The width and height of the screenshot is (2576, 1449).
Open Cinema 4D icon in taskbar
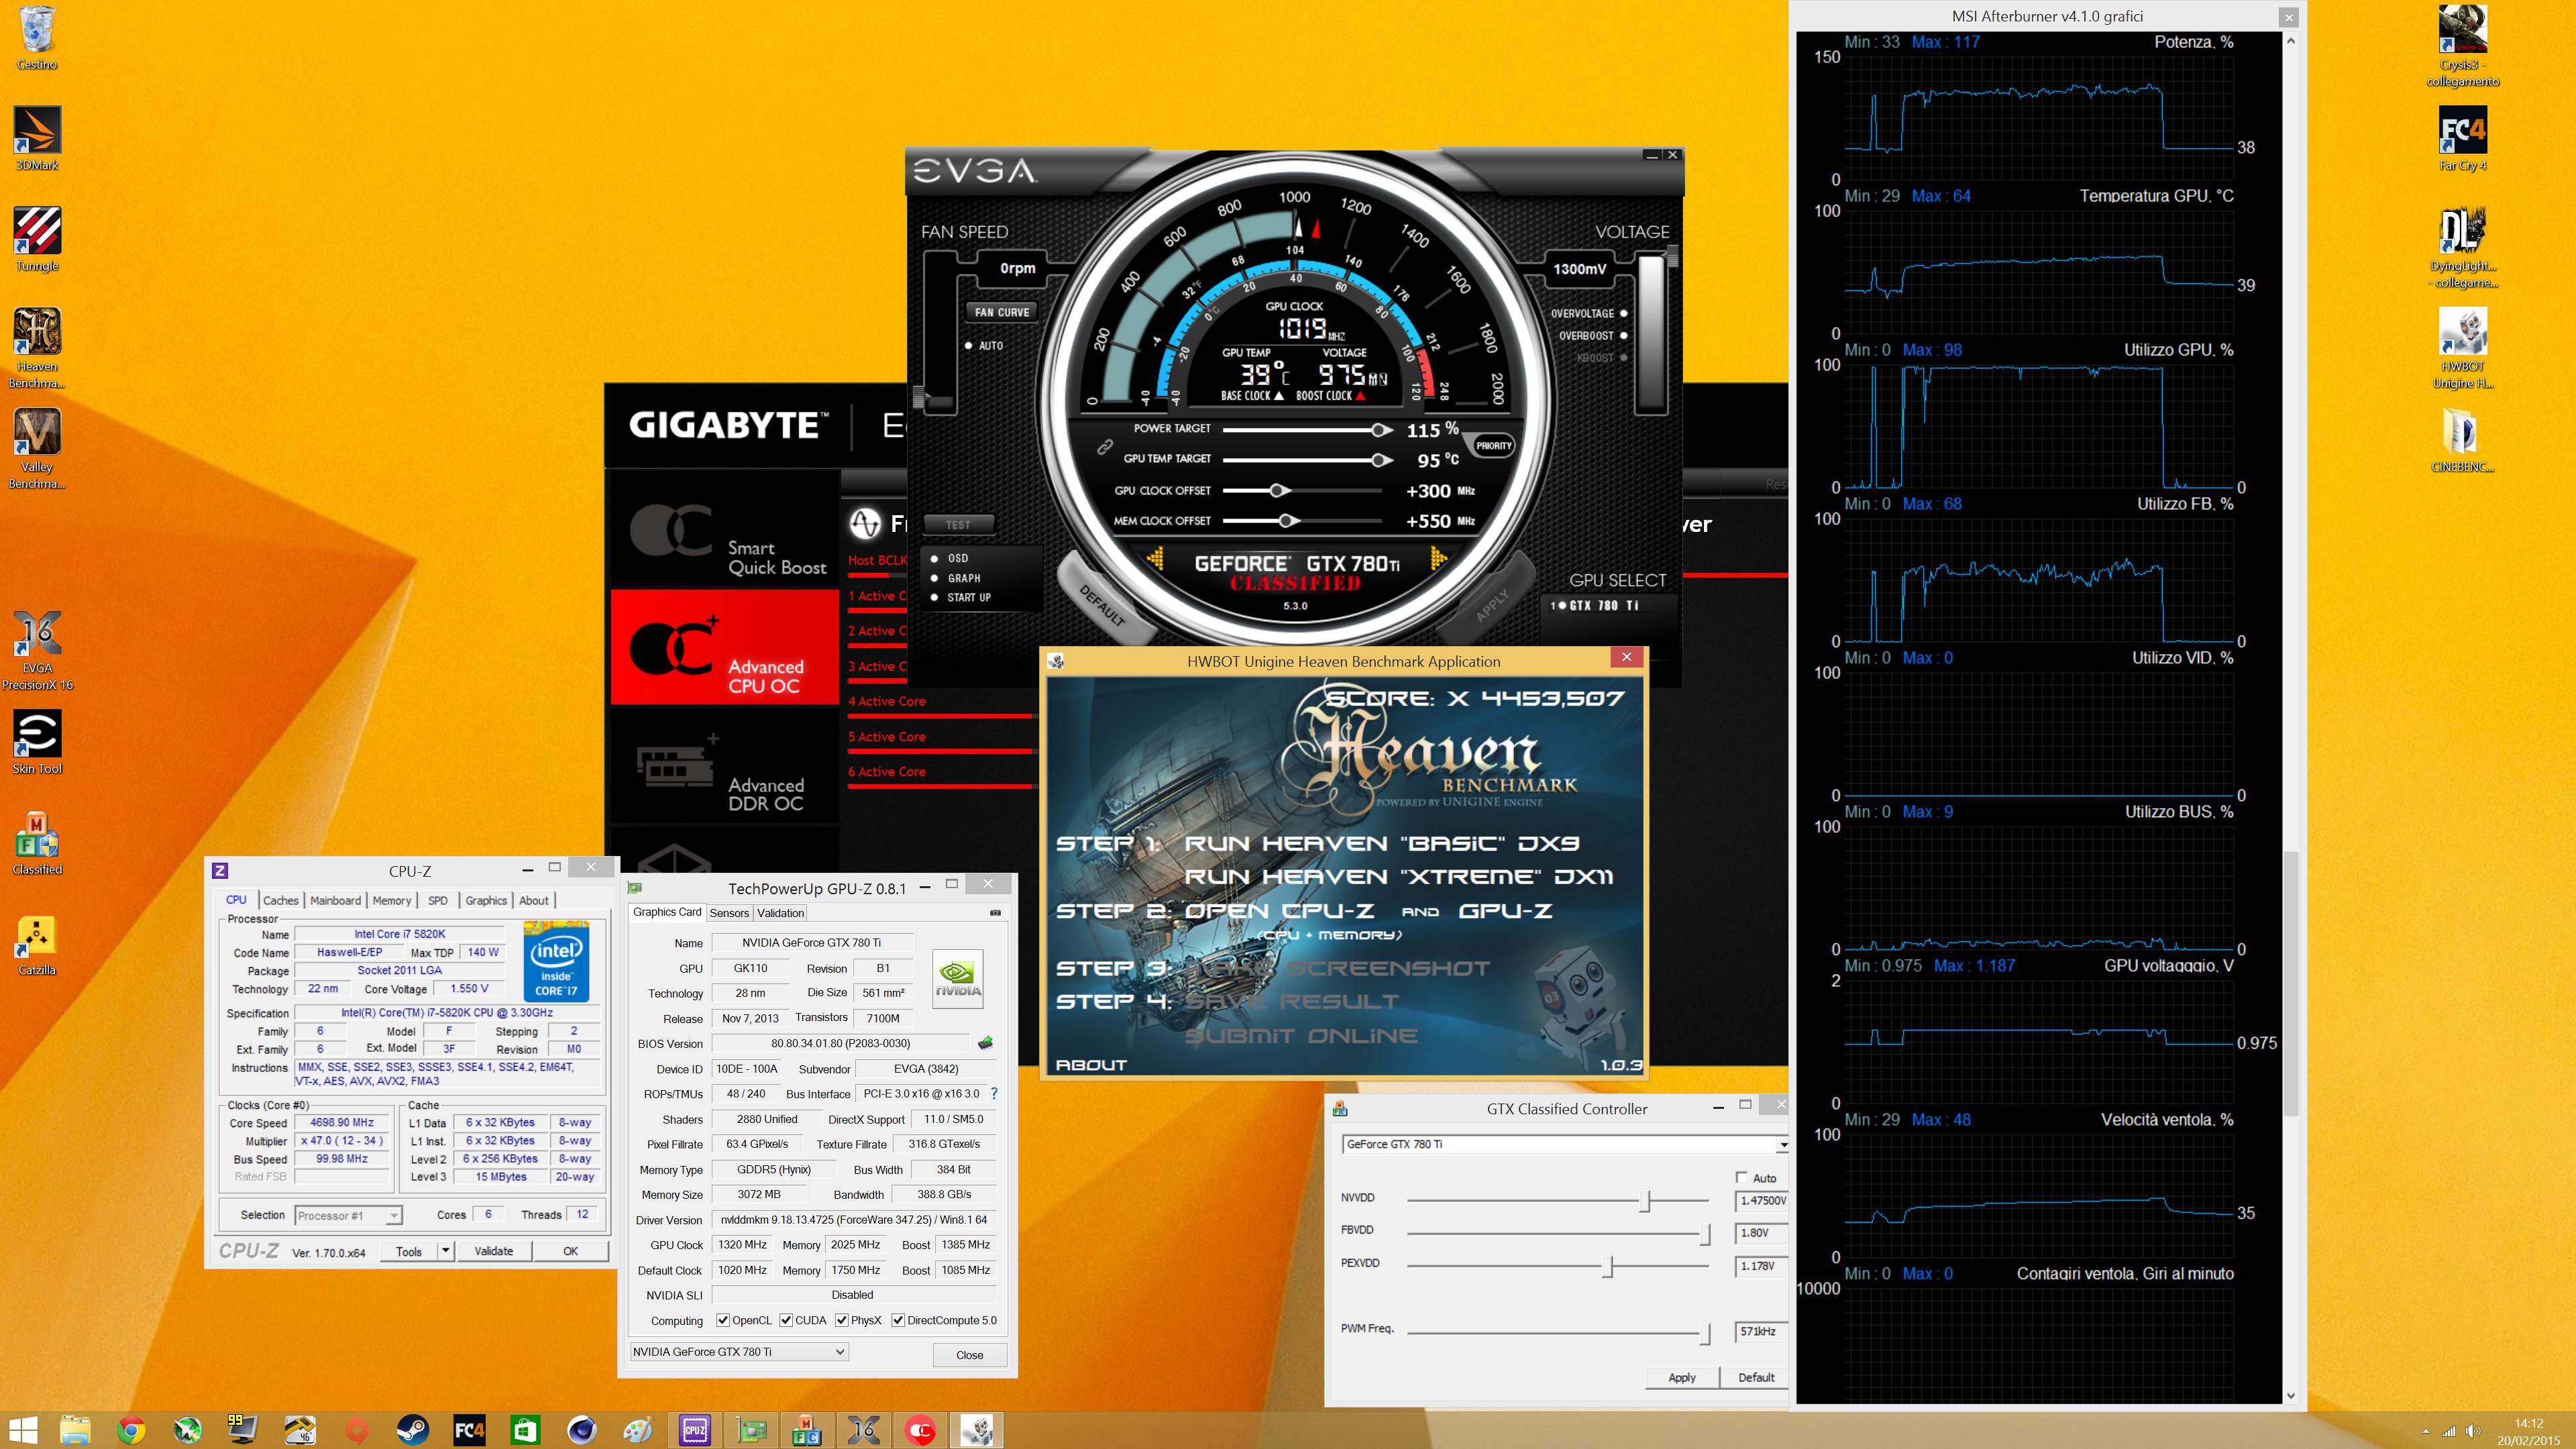(x=581, y=1430)
